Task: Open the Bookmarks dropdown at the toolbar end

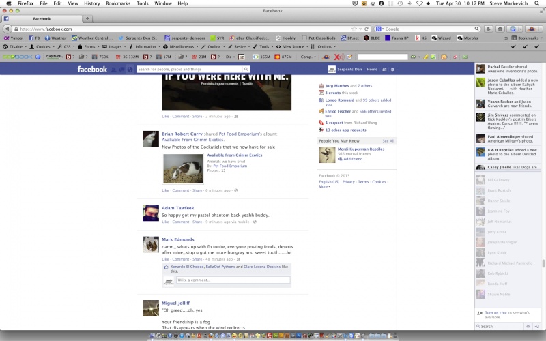Action: (527, 38)
